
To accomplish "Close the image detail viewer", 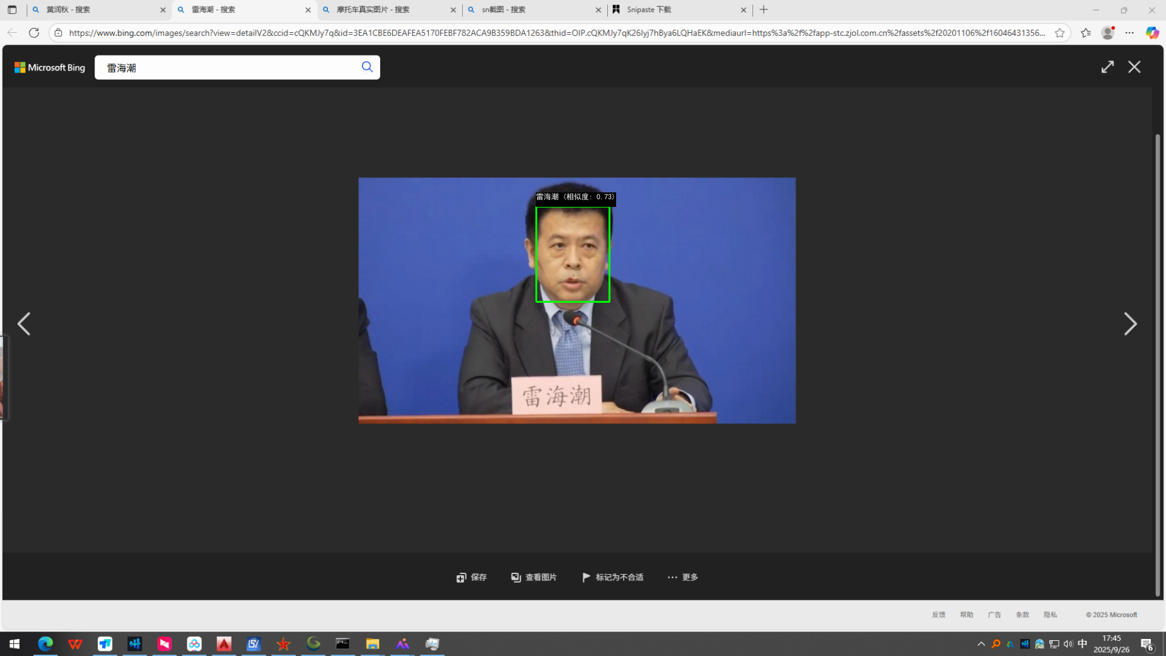I will tap(1134, 67).
